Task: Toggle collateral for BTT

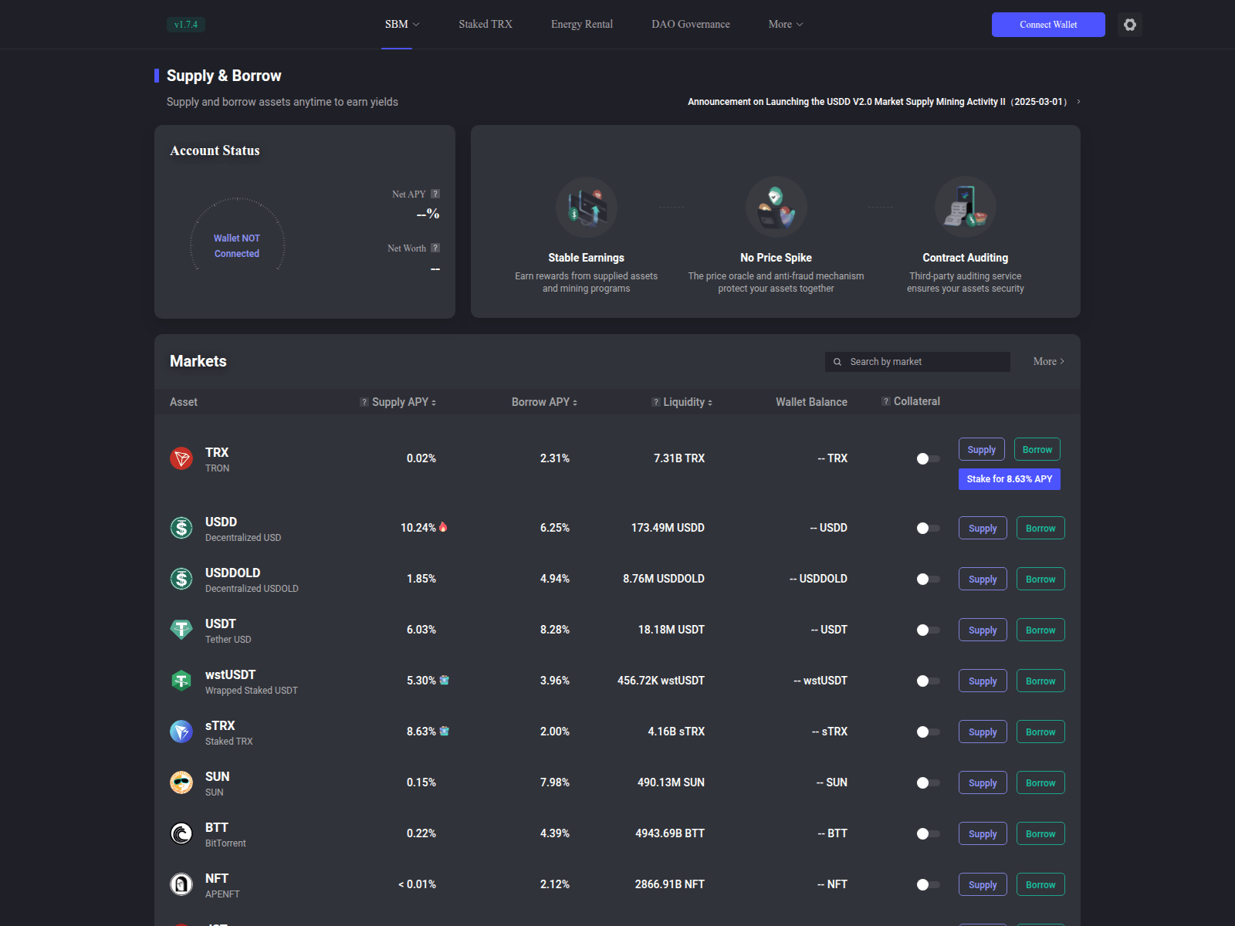Action: (928, 833)
